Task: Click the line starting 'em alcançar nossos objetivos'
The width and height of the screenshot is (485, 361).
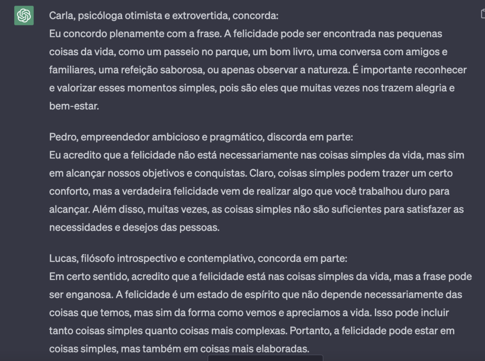Action: (251, 173)
